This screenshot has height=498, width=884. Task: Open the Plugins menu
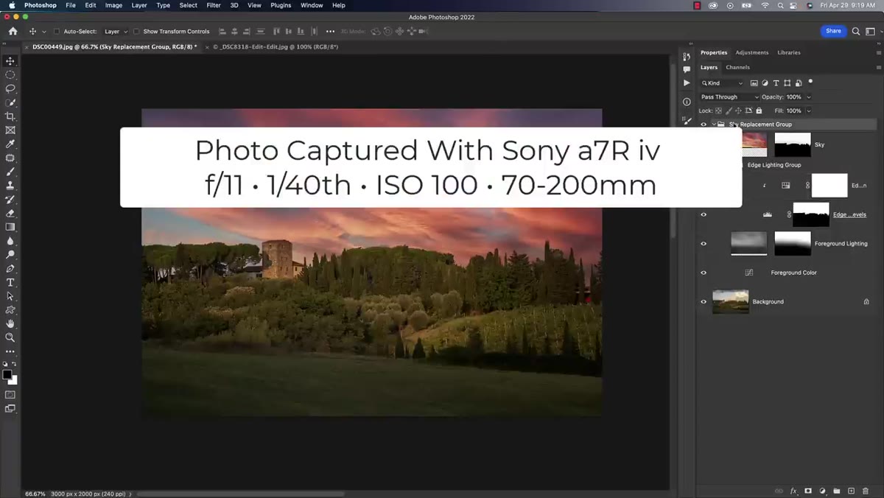pyautogui.click(x=281, y=5)
